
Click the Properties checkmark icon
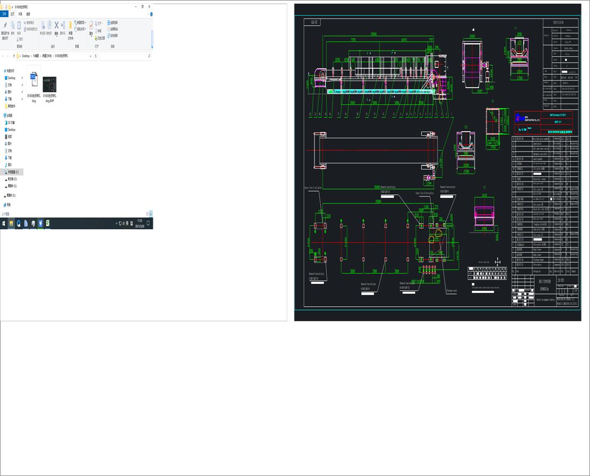pos(91,25)
